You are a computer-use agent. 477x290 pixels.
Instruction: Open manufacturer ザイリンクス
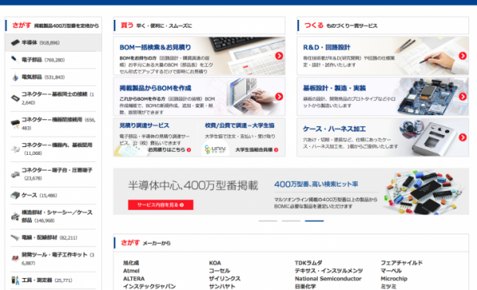click(224, 279)
